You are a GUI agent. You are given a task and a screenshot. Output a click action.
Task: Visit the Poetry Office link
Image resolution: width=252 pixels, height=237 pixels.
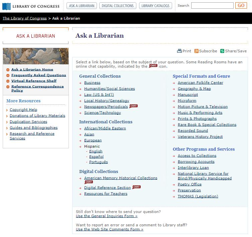(x=190, y=184)
